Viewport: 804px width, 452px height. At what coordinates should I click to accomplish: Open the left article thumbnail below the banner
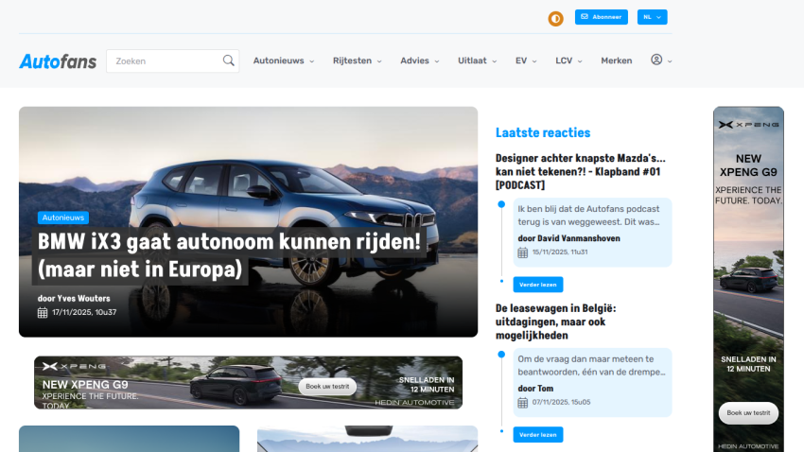[x=130, y=439]
